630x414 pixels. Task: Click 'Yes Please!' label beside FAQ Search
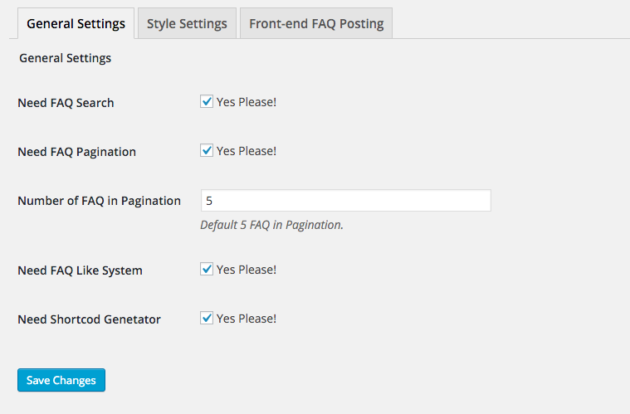pos(247,102)
